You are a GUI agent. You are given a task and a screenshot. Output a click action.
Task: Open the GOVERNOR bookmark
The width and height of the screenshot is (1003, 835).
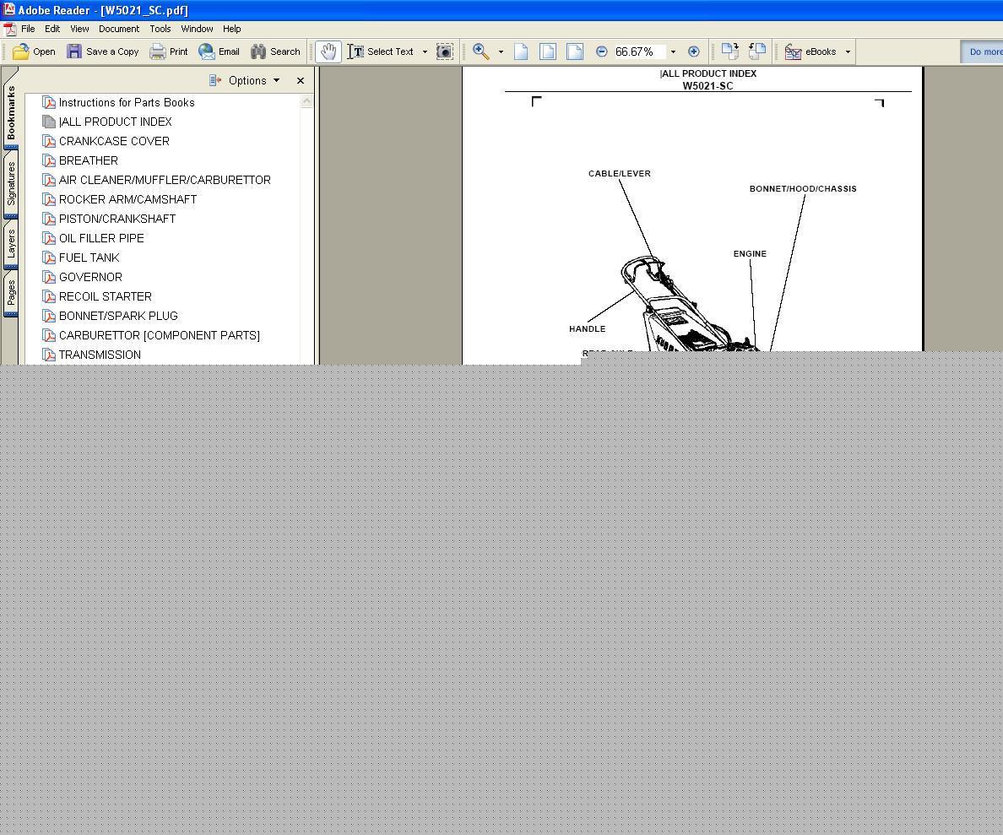click(x=90, y=277)
